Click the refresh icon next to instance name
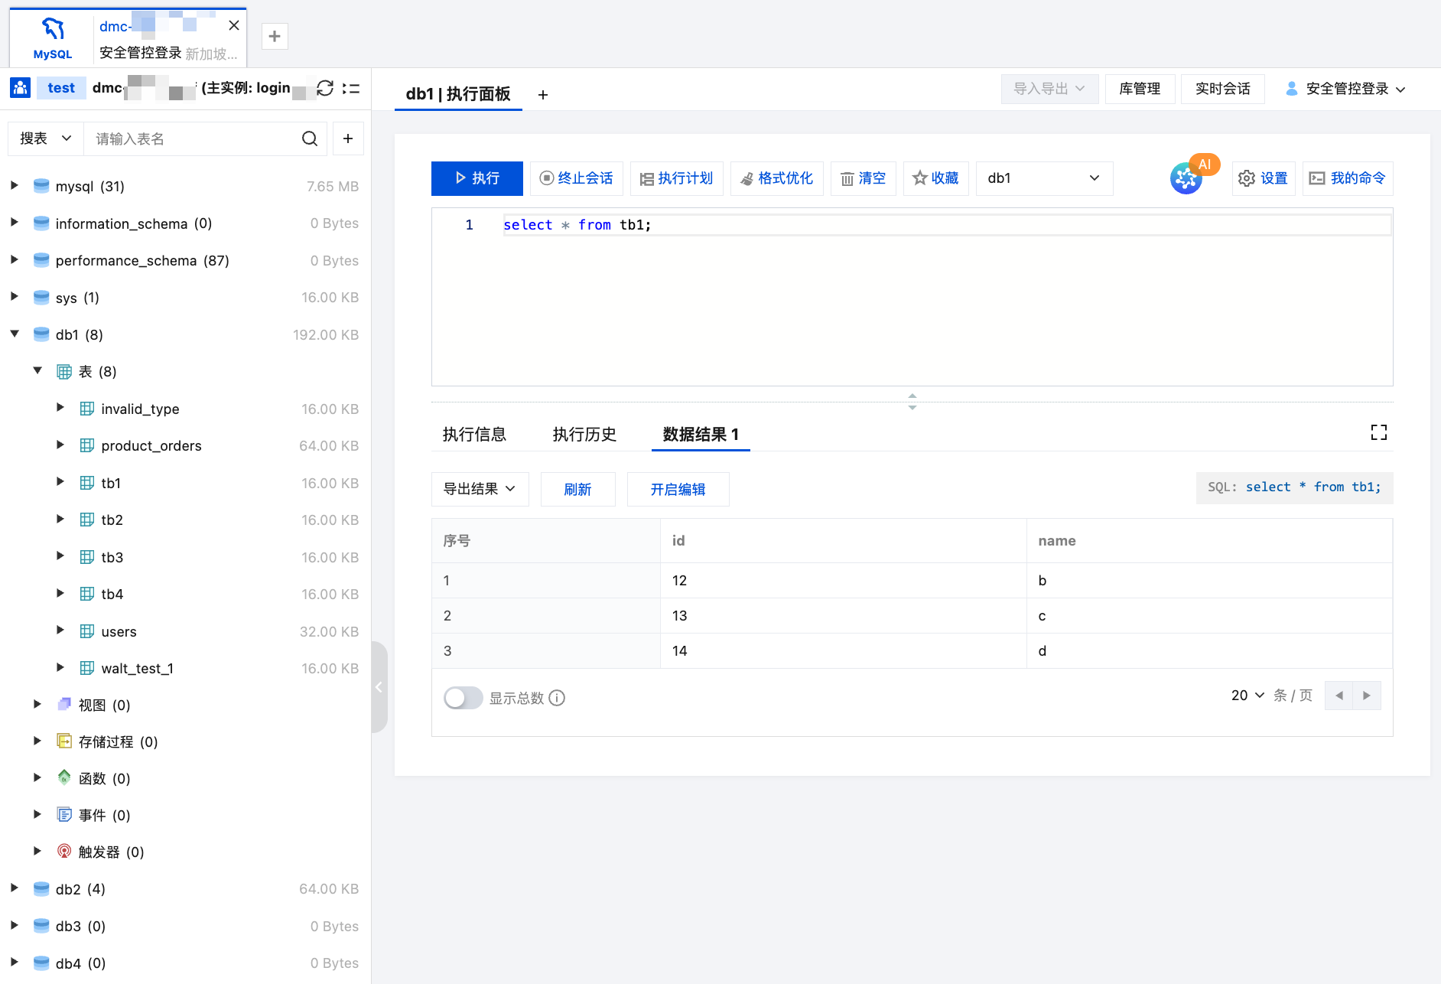Screen dimensions: 1441x984 pos(325,88)
